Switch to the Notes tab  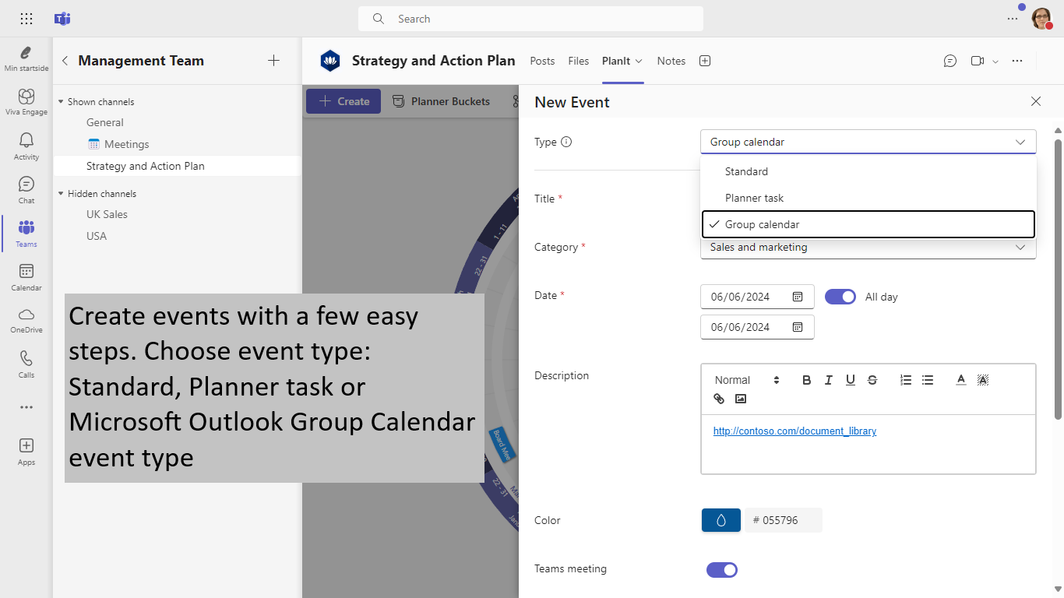[671, 61]
